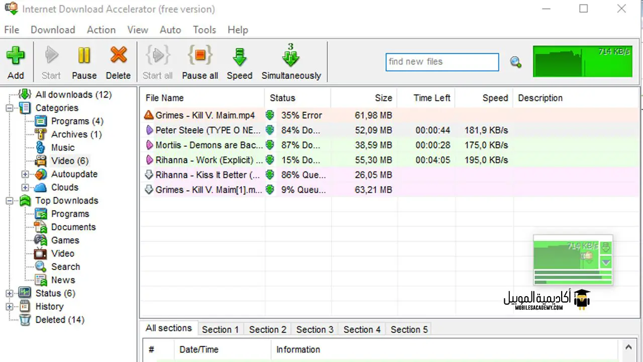Sort by Status column header

click(x=297, y=98)
